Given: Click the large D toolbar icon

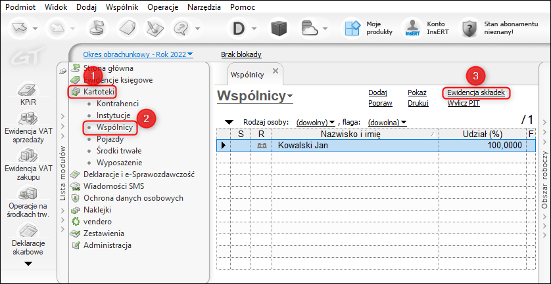Looking at the screenshot, I should [x=238, y=28].
